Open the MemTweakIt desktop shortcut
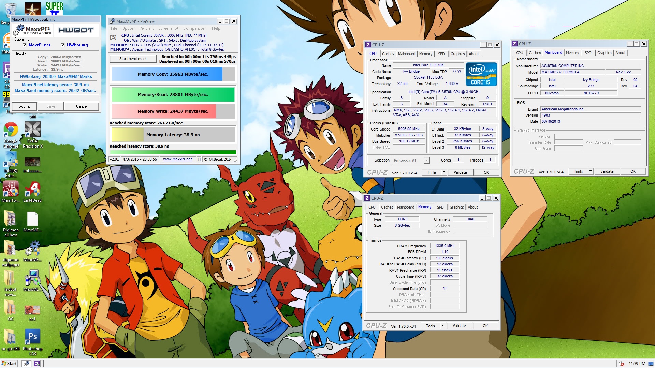655x368 pixels. (x=11, y=191)
